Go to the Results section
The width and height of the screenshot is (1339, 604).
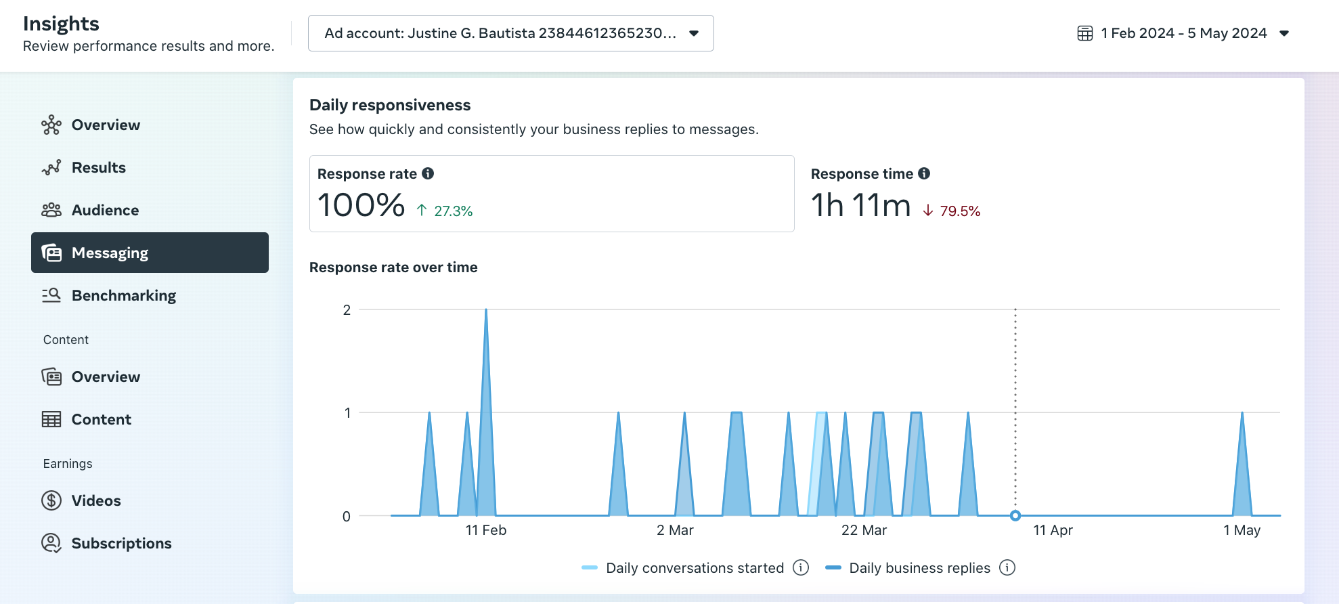(98, 167)
